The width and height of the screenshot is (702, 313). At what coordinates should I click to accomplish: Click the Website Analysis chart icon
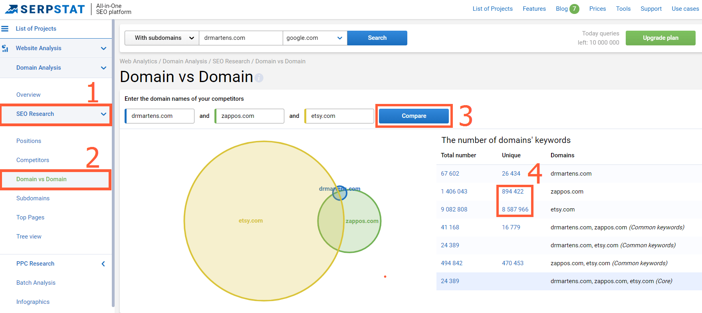click(5, 48)
